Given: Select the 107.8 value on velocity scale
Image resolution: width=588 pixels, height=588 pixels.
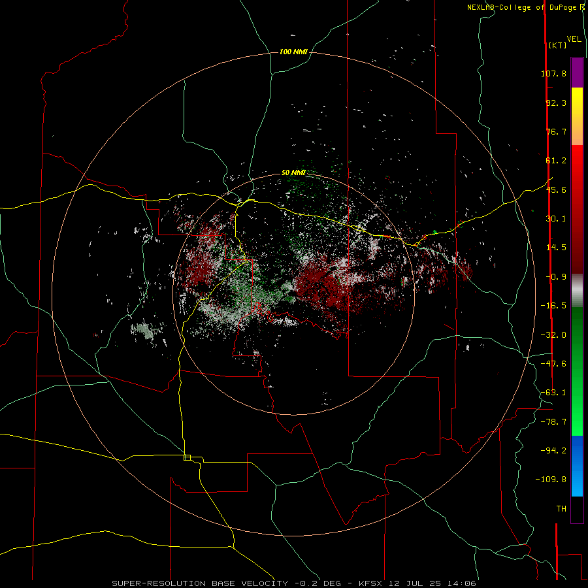Looking at the screenshot, I should 553,73.
